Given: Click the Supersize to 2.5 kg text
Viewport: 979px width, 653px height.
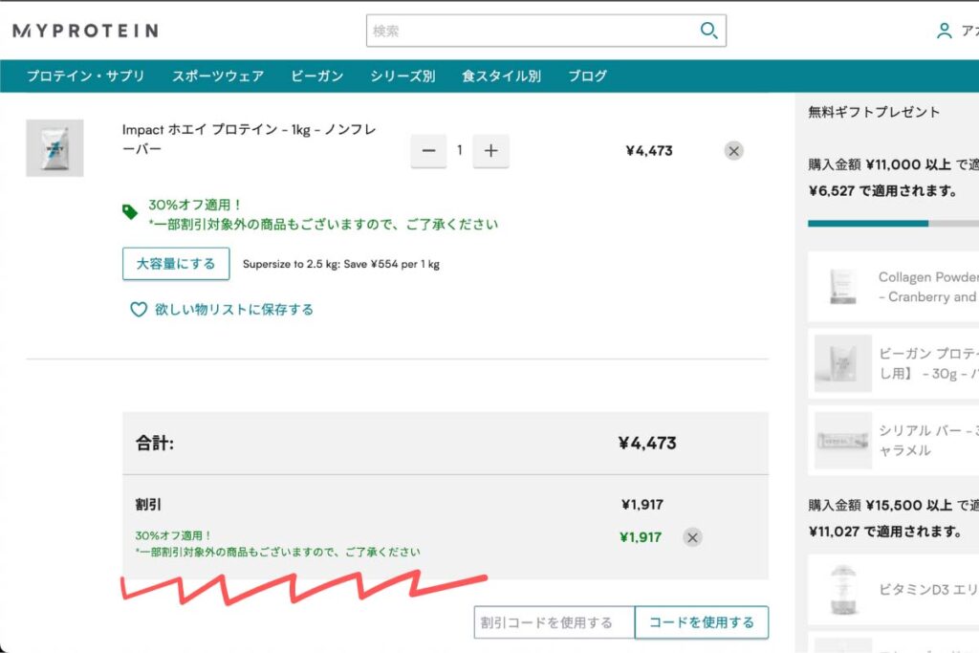Looking at the screenshot, I should click(341, 264).
